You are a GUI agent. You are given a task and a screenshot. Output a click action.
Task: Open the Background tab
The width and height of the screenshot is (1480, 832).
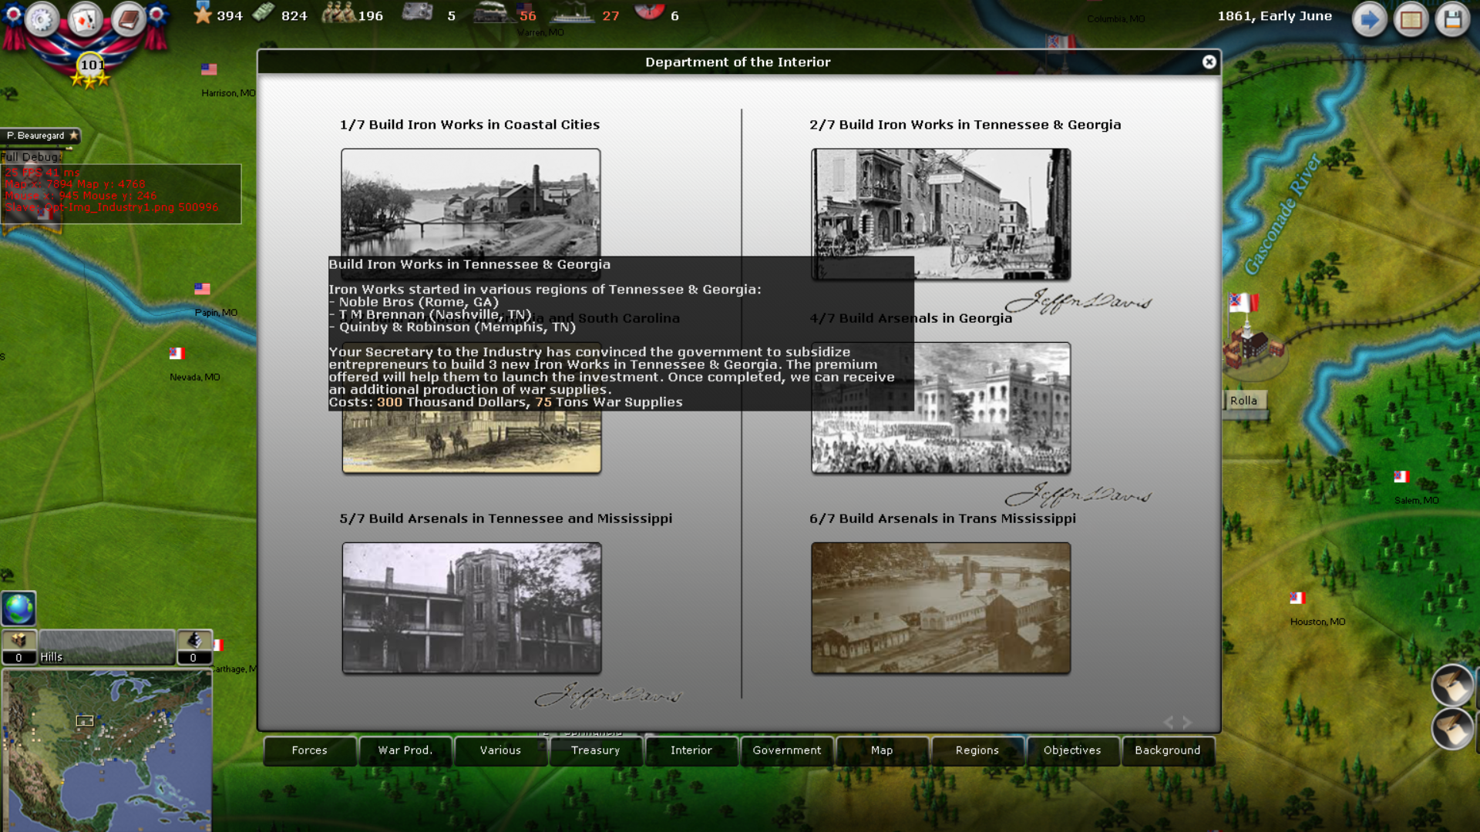click(1168, 750)
